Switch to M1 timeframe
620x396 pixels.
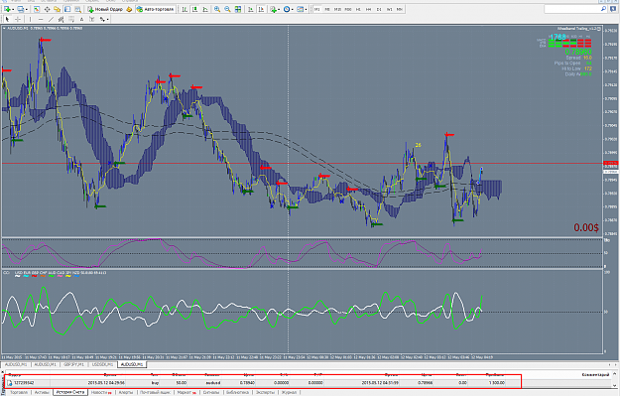pos(317,9)
